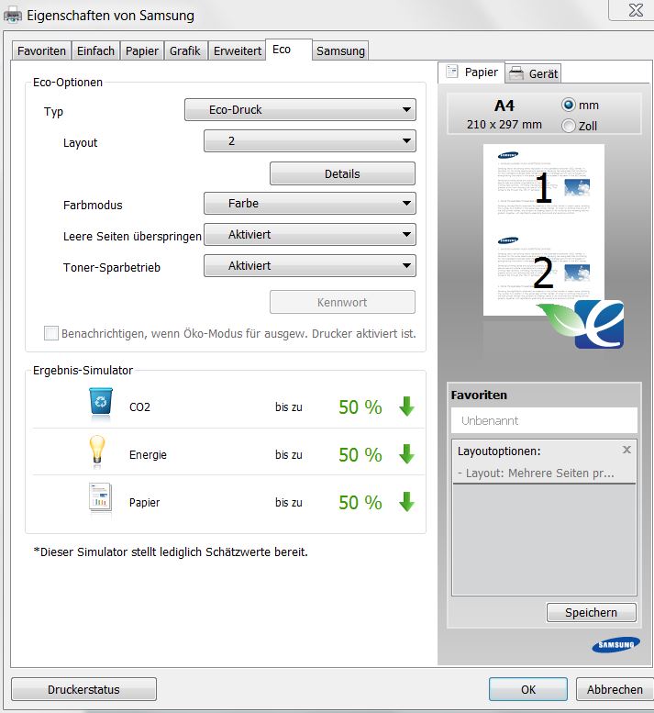Click the Papier document chart icon

101,497
